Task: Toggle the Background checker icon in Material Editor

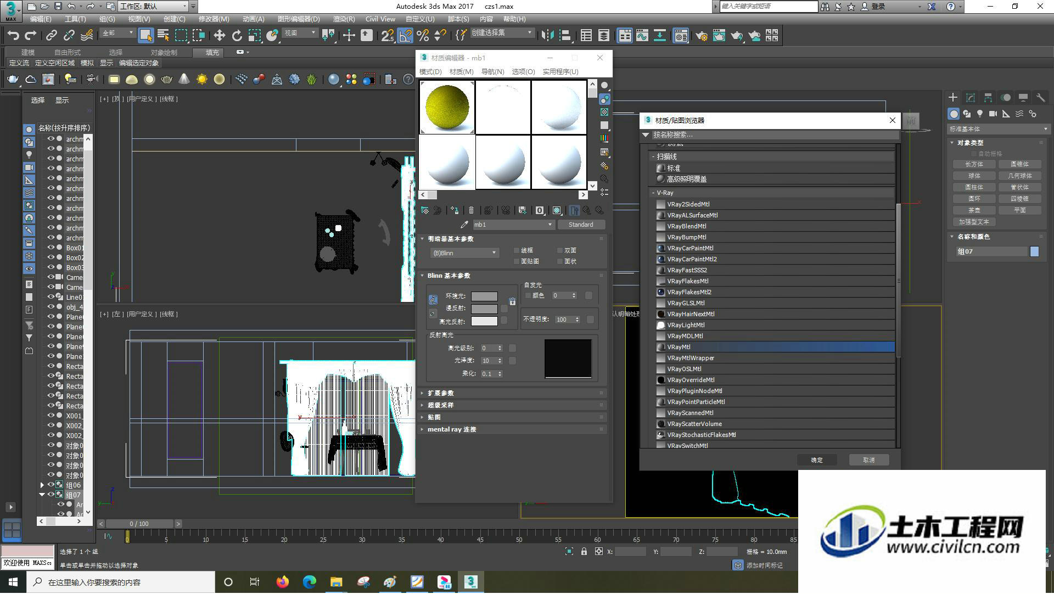Action: [x=604, y=112]
